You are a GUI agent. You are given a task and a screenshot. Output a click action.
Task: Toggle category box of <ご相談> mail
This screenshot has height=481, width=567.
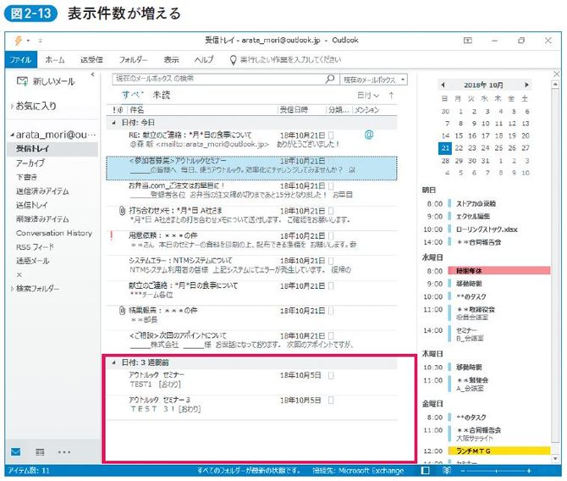[331, 336]
